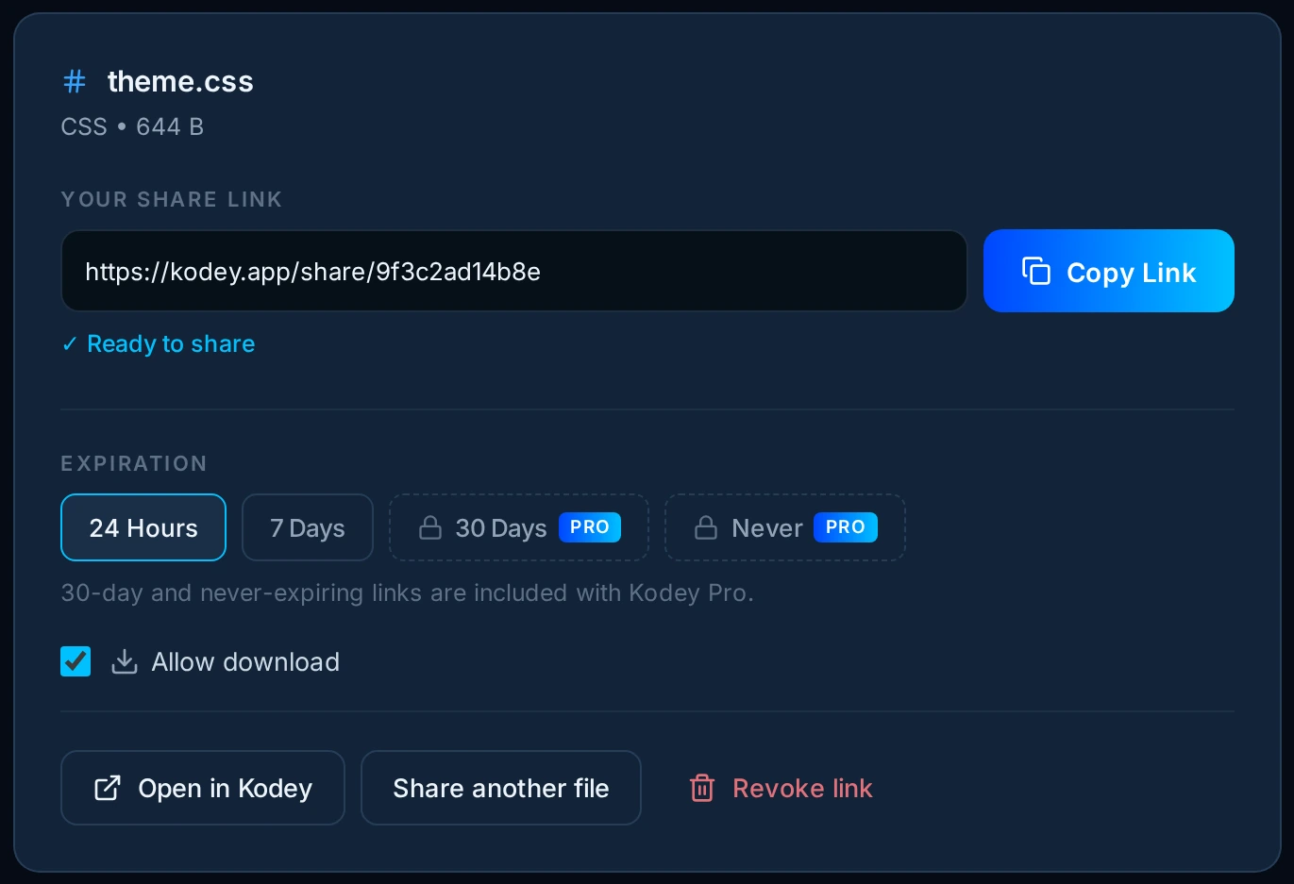Click the theme.css file name
Screen dimensions: 1294x884
coord(180,81)
